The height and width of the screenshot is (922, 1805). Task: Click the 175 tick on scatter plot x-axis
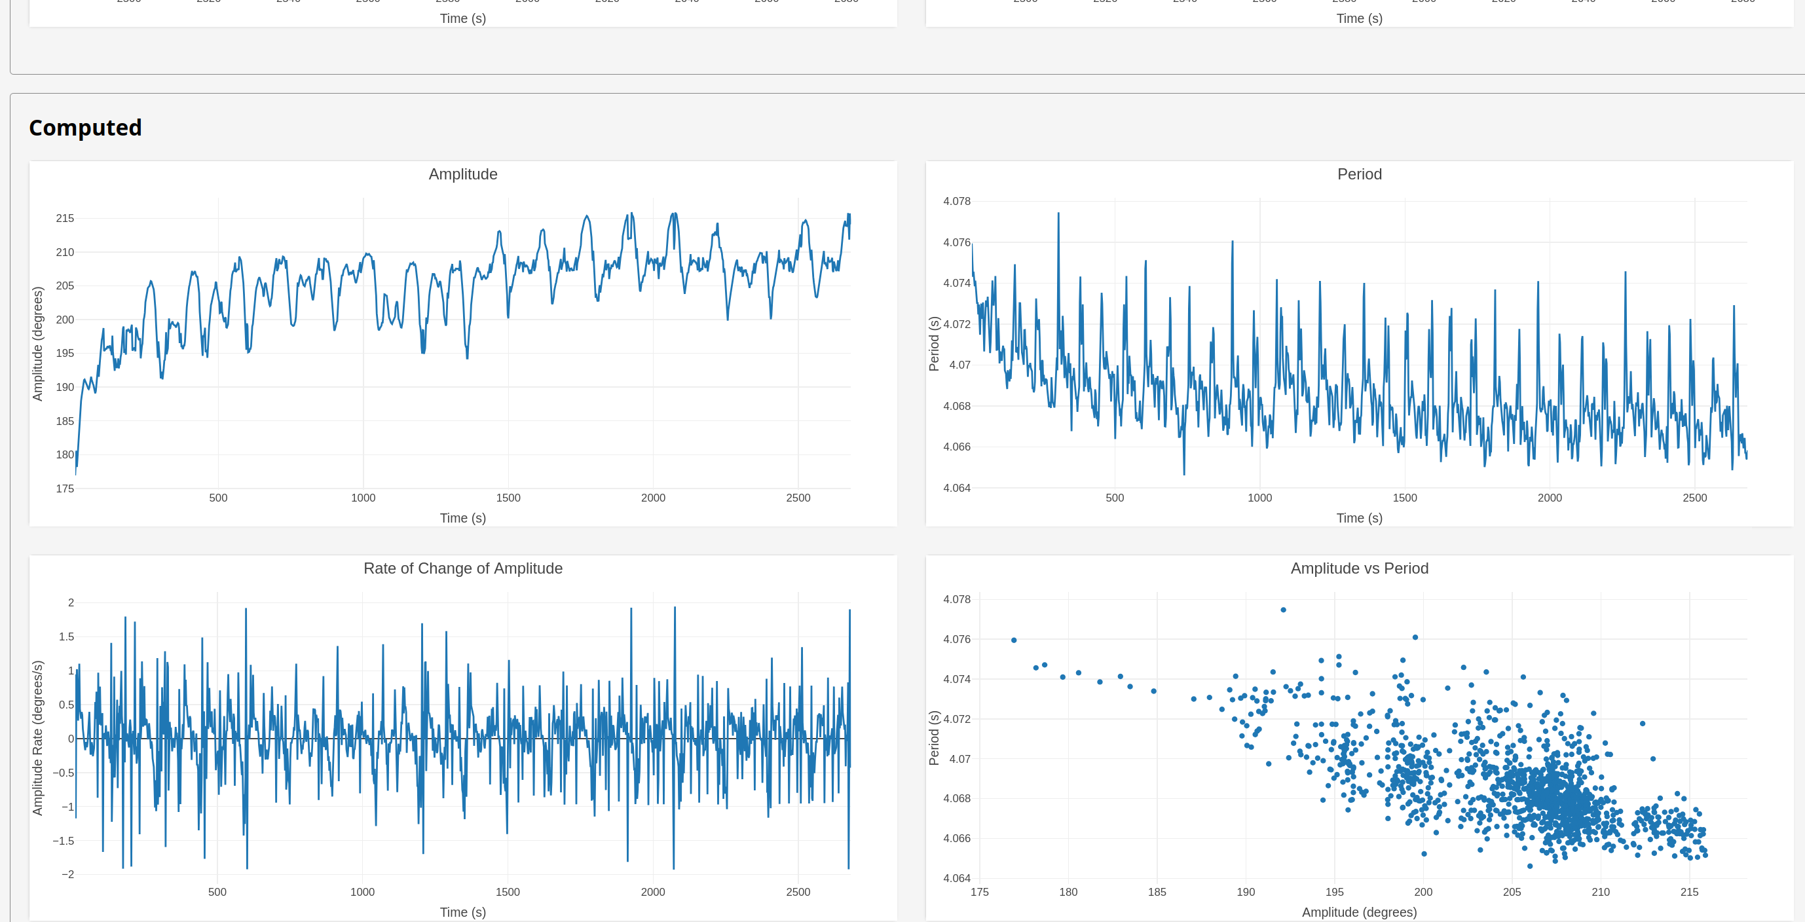coord(979,892)
